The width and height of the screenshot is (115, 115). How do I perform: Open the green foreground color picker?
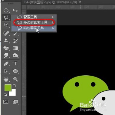(8, 88)
